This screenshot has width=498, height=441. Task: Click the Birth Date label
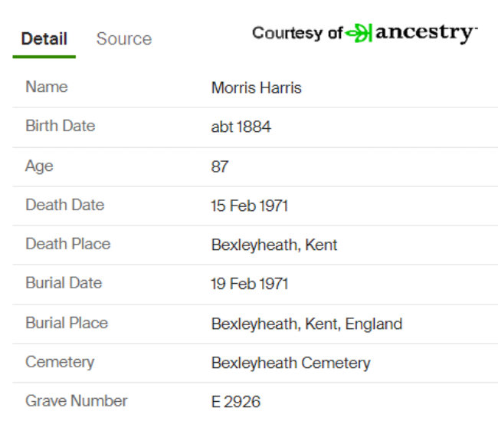pos(61,126)
